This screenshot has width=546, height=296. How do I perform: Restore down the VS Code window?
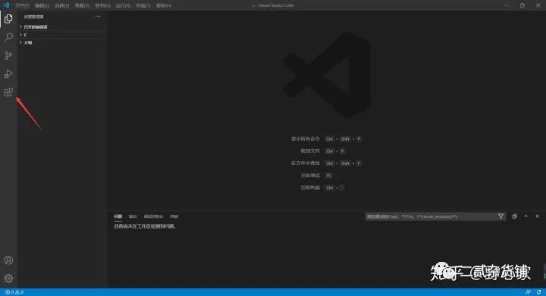[x=522, y=5]
